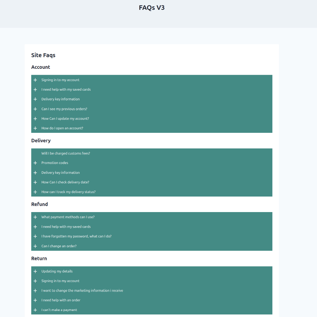Image resolution: width=317 pixels, height=317 pixels.
Task: Click plus icon beside 'What payment methods can I use?'
Action: (35, 217)
